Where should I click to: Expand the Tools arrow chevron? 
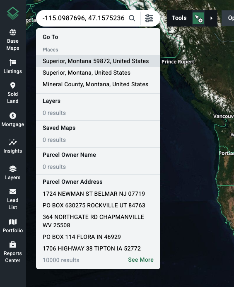[211, 18]
